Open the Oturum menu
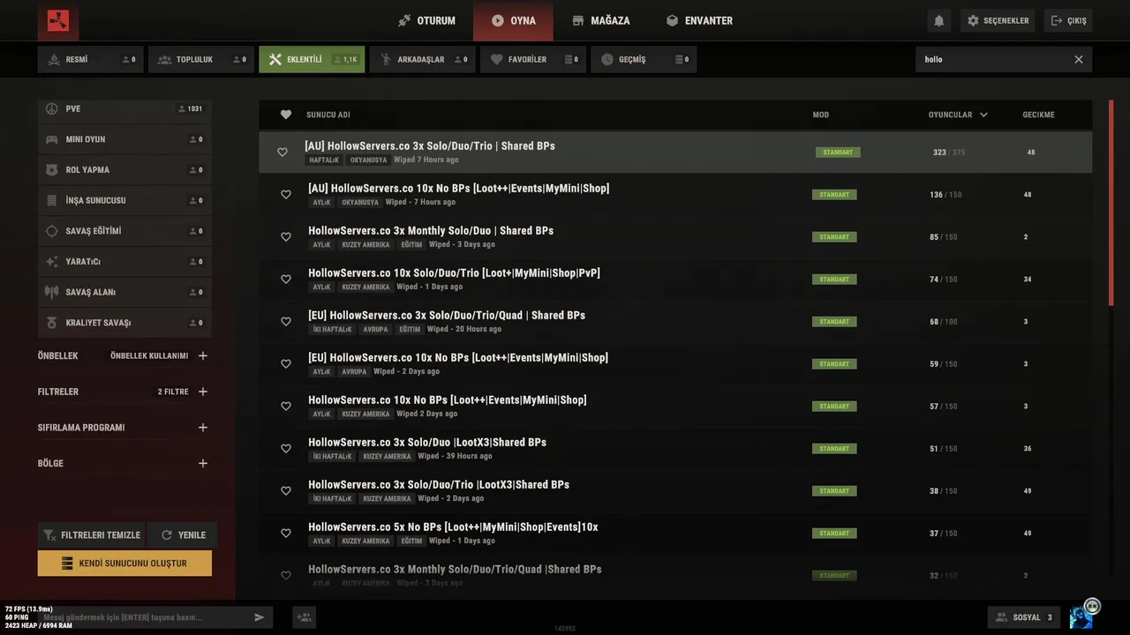The image size is (1130, 635). [427, 20]
